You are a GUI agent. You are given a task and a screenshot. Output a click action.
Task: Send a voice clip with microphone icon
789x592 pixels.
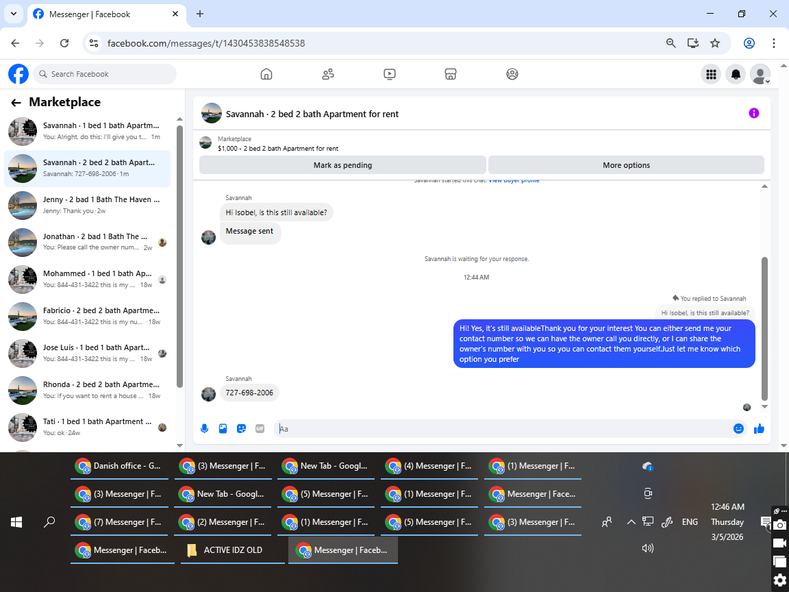coord(204,428)
